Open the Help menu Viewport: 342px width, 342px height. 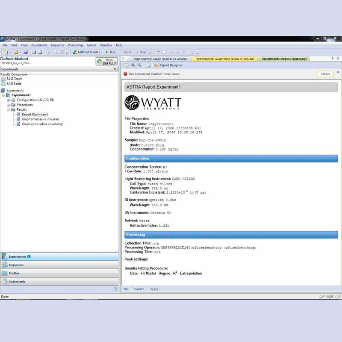pos(119,45)
